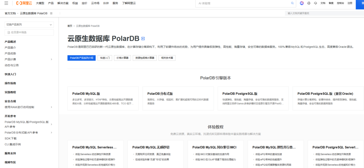This screenshot has height=168, width=364.
Task: Click 官方文档 in the top breadcrumb
Action: (10, 13)
